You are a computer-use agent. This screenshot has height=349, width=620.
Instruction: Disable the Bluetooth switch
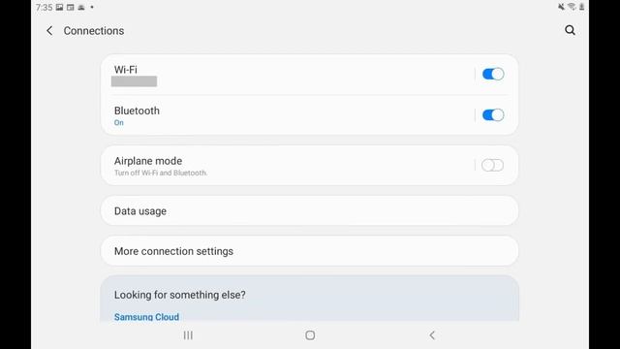point(493,115)
